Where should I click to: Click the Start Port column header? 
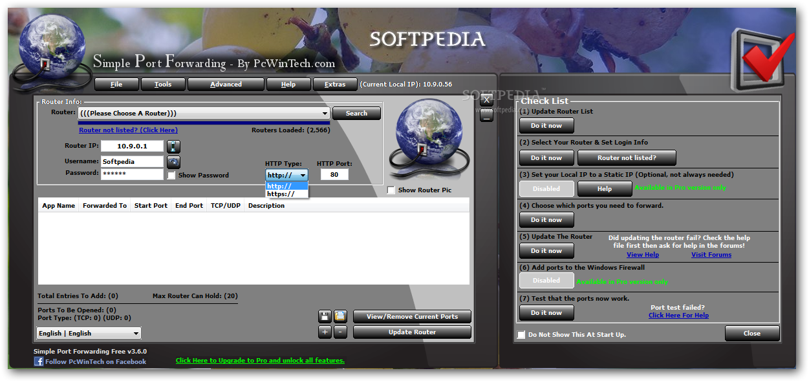point(151,206)
